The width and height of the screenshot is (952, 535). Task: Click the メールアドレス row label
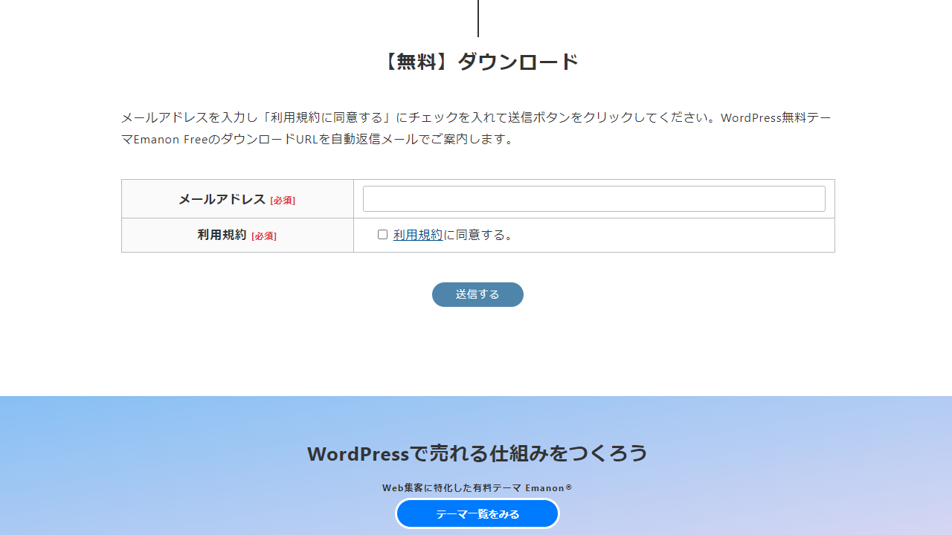point(223,200)
